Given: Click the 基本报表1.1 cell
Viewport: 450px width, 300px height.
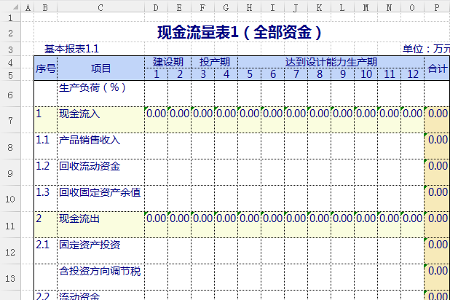Looking at the screenshot, I should (x=71, y=50).
